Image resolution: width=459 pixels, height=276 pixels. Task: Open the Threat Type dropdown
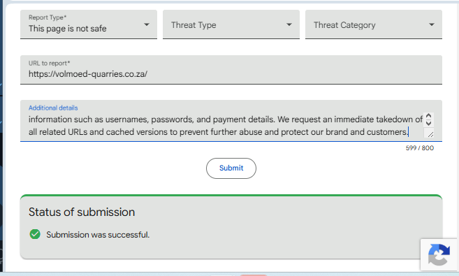tap(231, 24)
